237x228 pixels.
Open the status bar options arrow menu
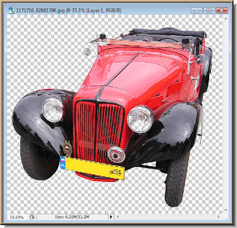pos(111,217)
